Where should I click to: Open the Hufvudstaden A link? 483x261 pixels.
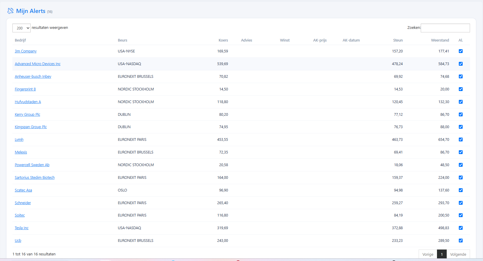click(28, 102)
